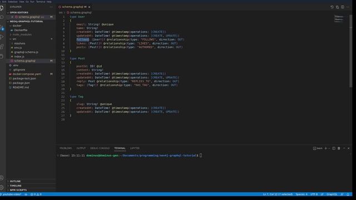Open the Help menu
Viewport: 356px width, 200px height.
pos(49,2)
